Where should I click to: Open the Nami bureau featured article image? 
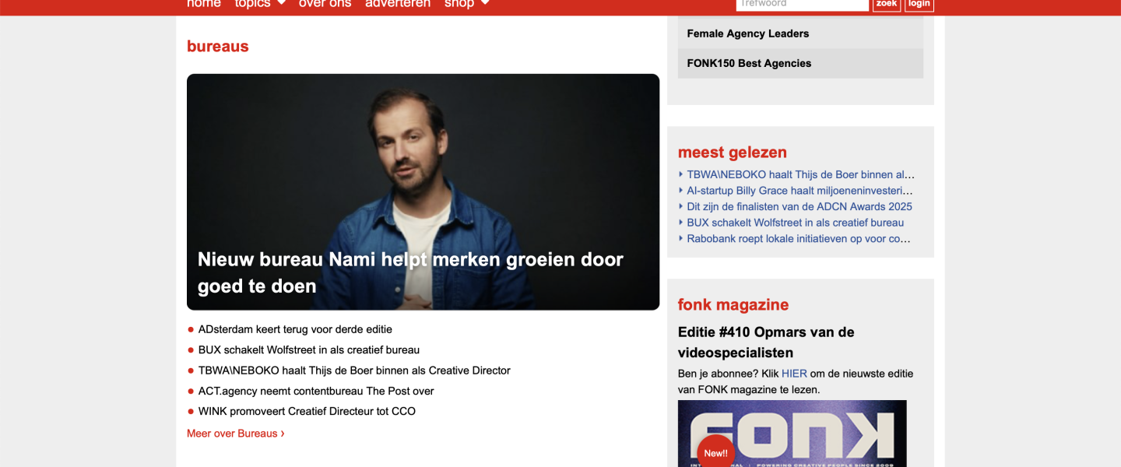coord(423,192)
